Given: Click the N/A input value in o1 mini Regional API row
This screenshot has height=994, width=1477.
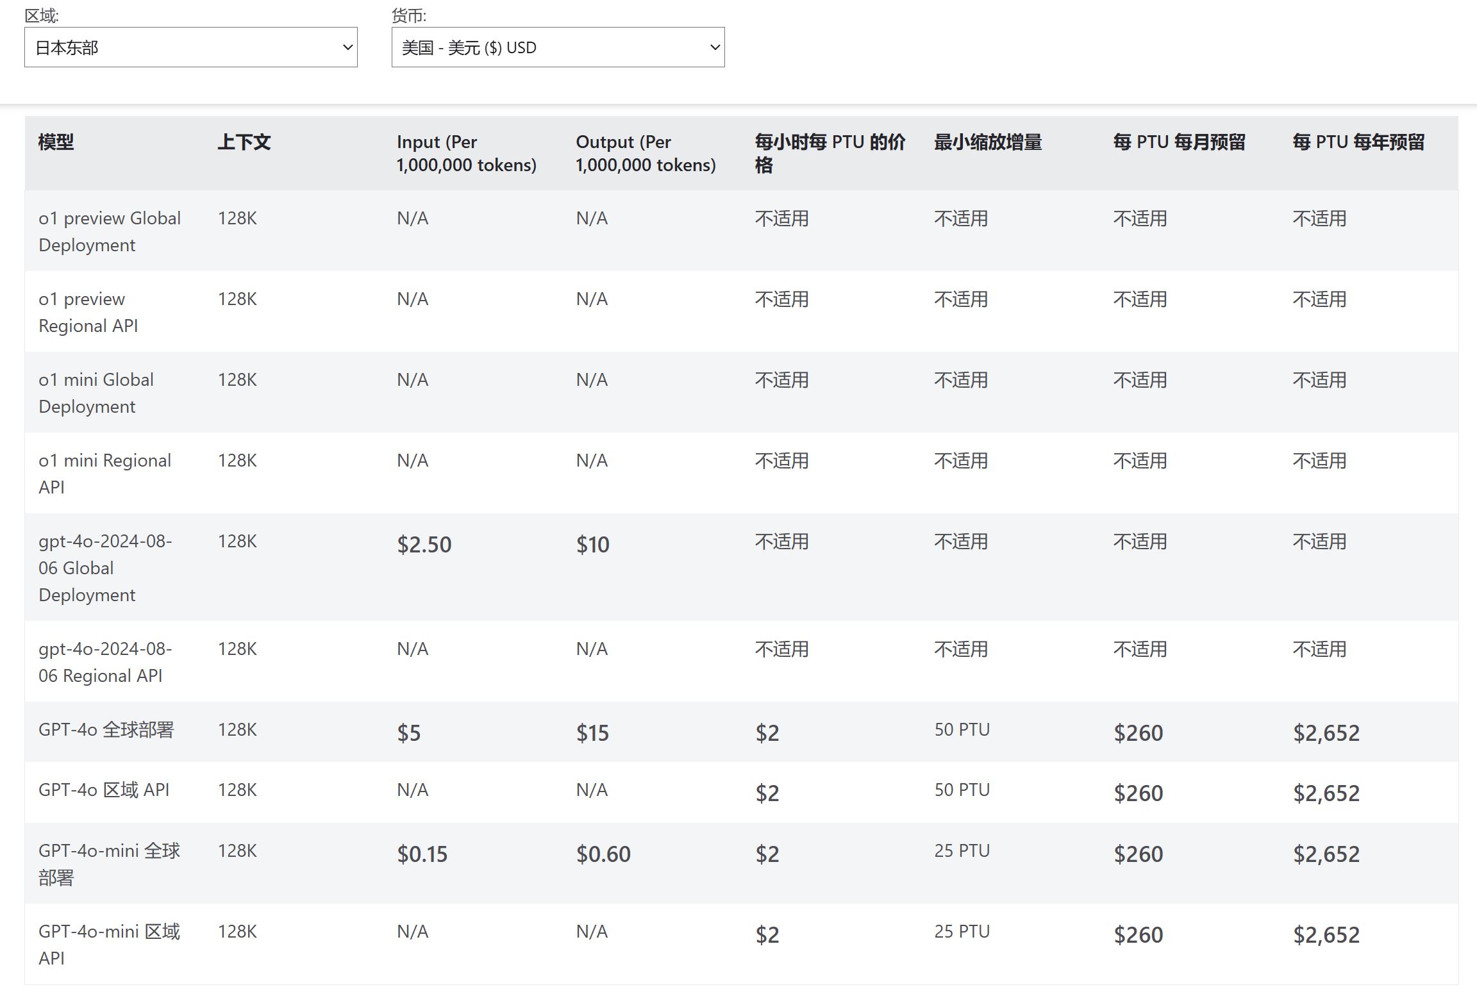Looking at the screenshot, I should coord(413,461).
